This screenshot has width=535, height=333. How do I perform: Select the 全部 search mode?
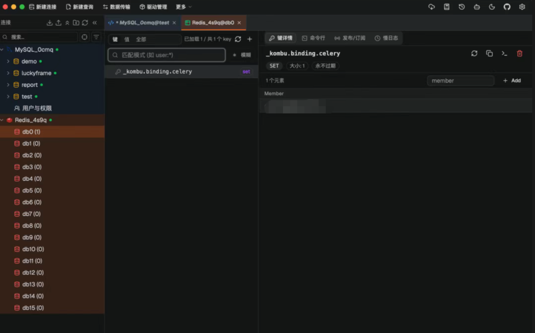(141, 39)
